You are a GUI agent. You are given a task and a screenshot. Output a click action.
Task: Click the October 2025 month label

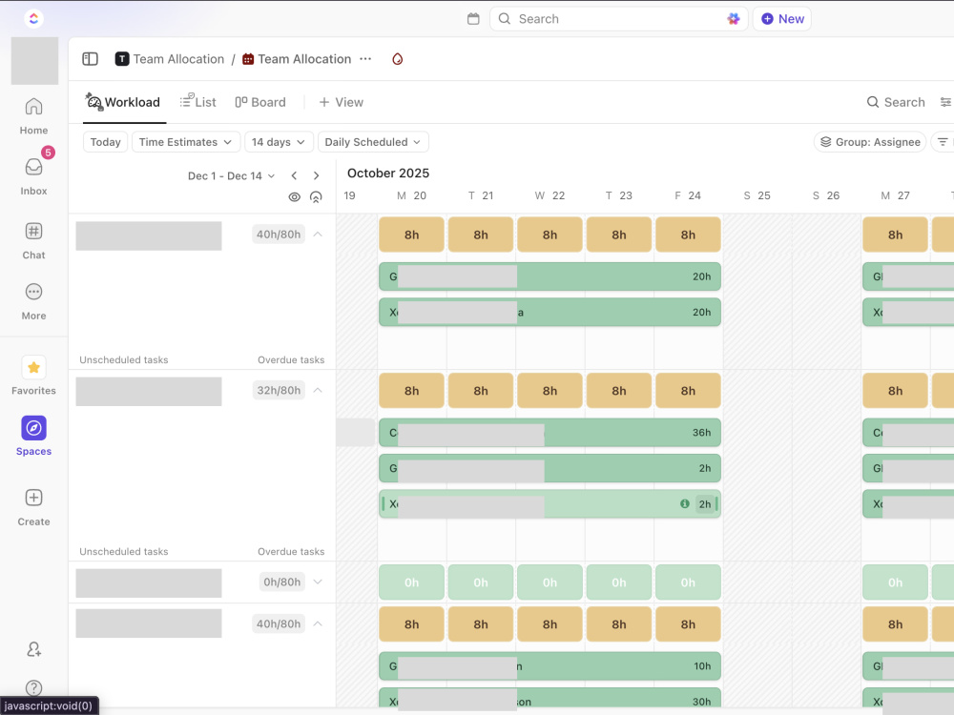click(388, 174)
